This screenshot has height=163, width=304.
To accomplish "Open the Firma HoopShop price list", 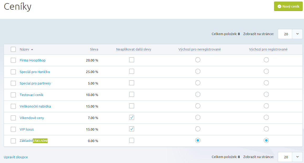I will (x=32, y=60).
